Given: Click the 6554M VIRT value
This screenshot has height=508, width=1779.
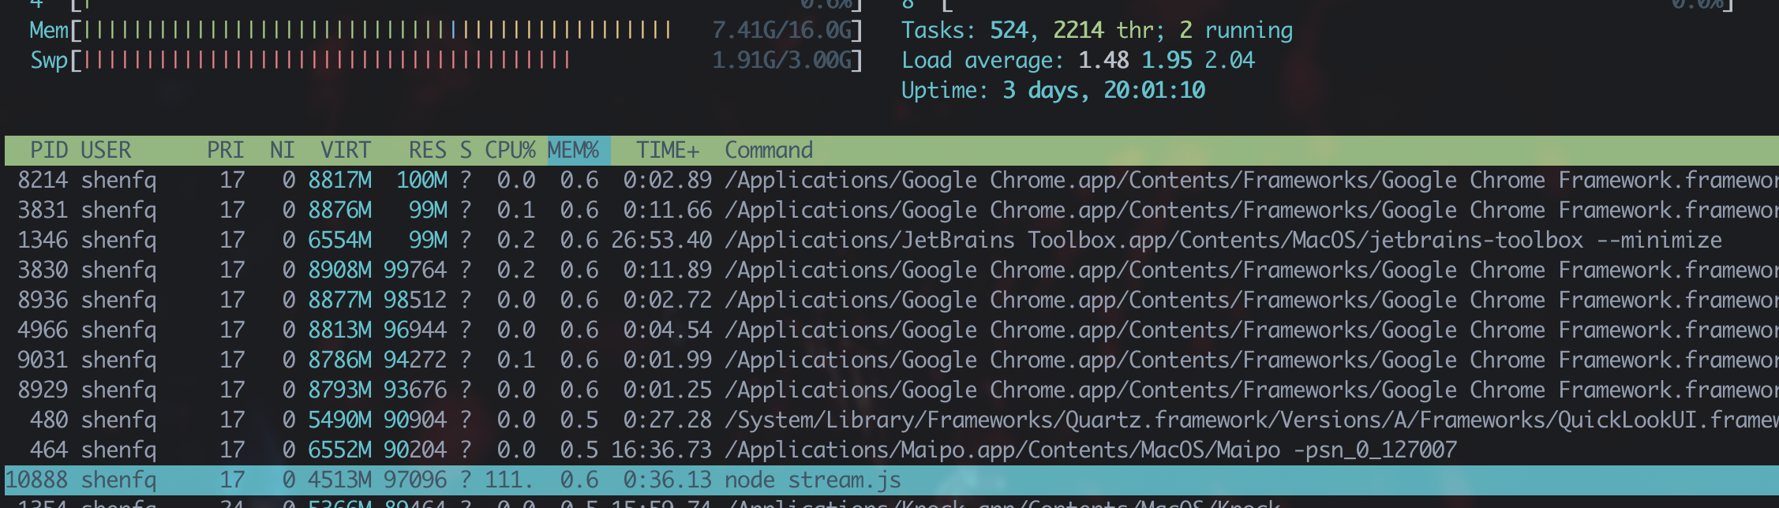Looking at the screenshot, I should pos(339,240).
